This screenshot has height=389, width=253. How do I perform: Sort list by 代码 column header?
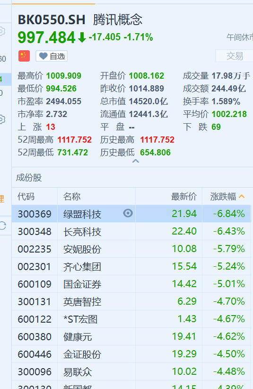[x=26, y=197]
